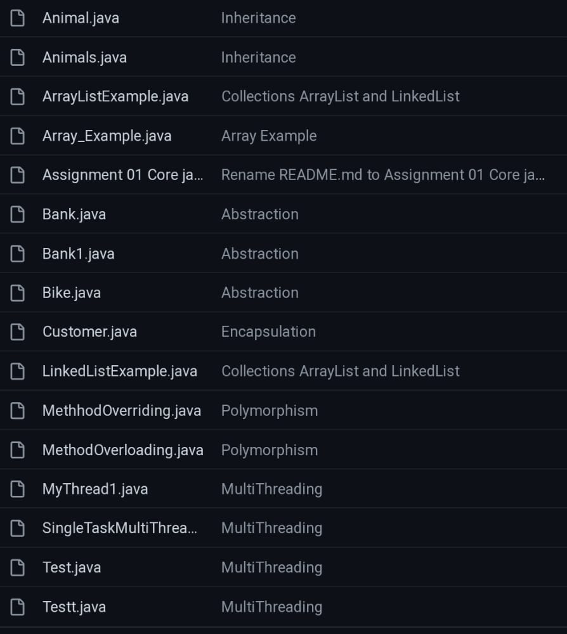View Array Example commit message
The width and height of the screenshot is (567, 634).
pos(269,136)
